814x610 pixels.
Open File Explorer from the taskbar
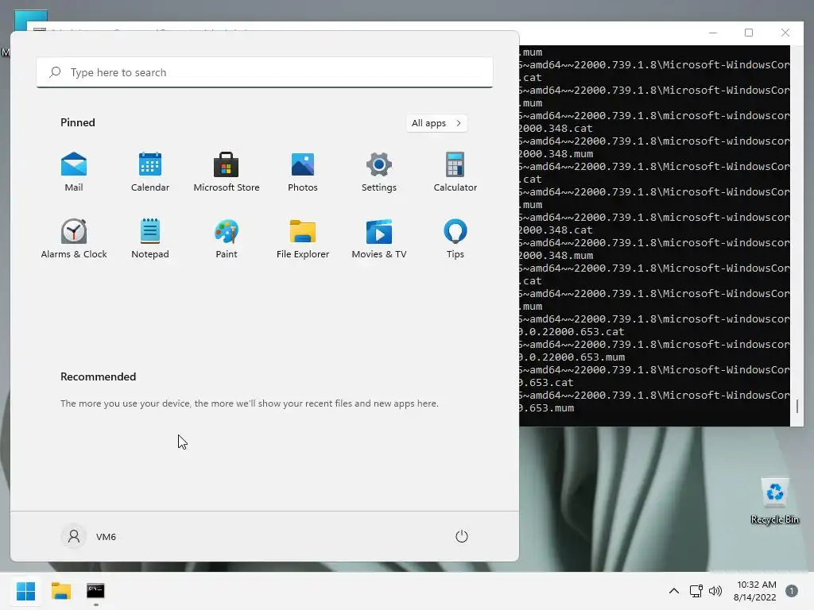click(x=60, y=591)
